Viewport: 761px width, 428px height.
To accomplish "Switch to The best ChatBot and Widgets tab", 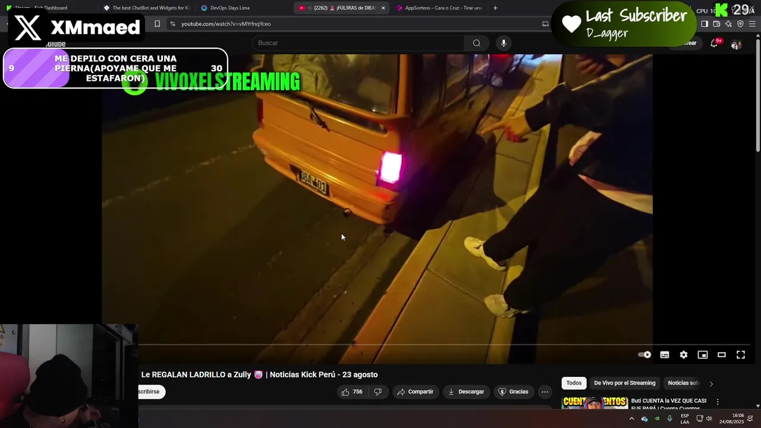I will click(x=147, y=8).
